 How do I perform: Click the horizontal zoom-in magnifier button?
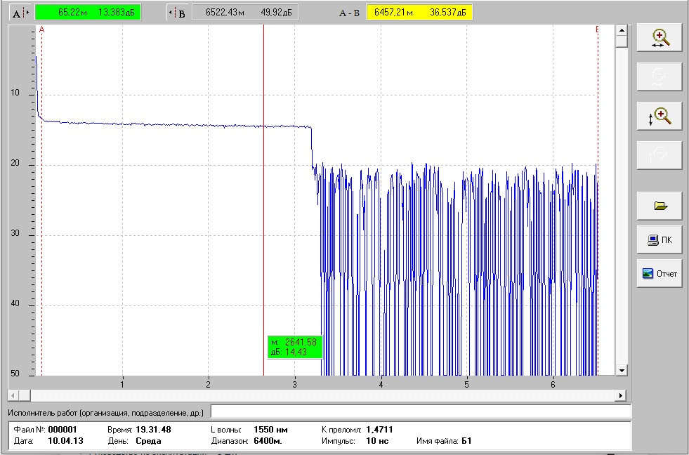(660, 38)
